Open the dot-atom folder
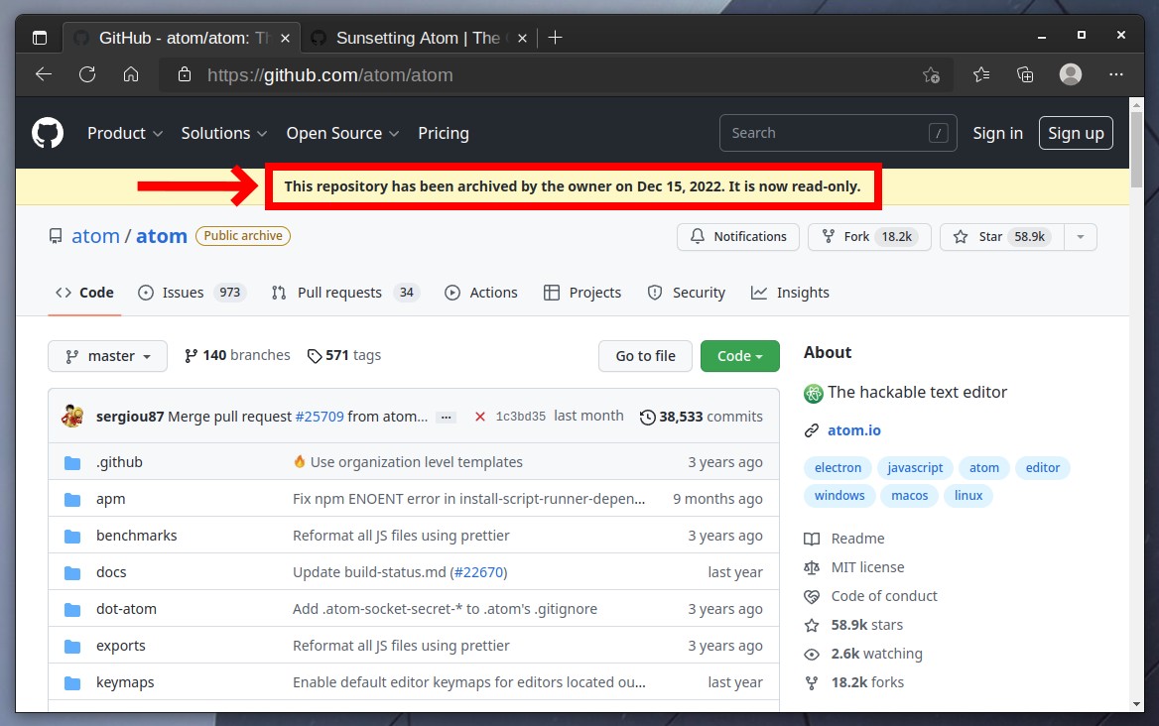 (x=126, y=609)
